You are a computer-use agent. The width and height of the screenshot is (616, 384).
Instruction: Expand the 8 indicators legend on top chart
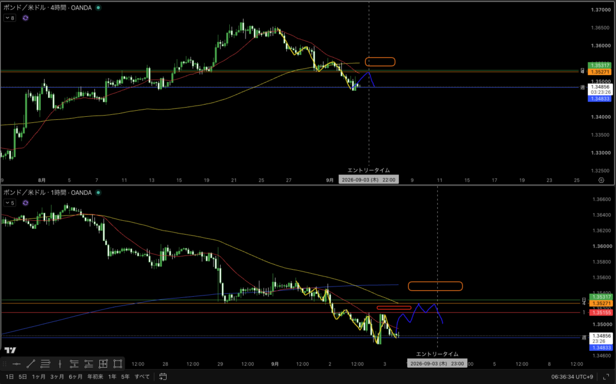click(x=10, y=17)
